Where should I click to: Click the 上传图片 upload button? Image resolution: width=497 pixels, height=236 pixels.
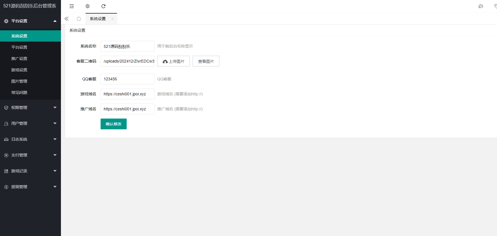point(173,61)
